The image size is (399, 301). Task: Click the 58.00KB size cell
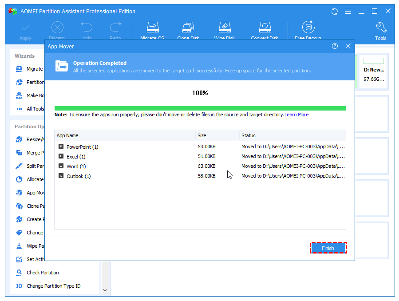click(207, 176)
